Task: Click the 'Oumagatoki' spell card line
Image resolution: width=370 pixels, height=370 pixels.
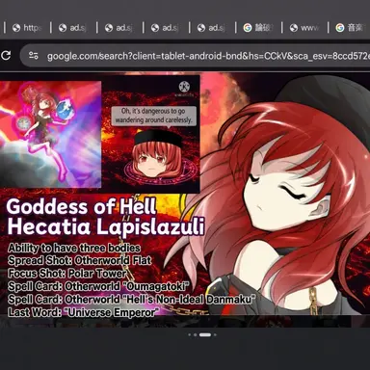Action: (x=98, y=286)
